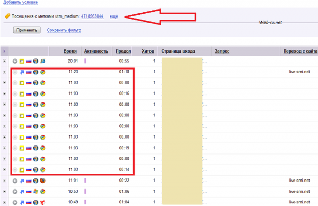This screenshot has height=206, width=318.
Task: Click the Страница входа column header
Action: pos(178,51)
